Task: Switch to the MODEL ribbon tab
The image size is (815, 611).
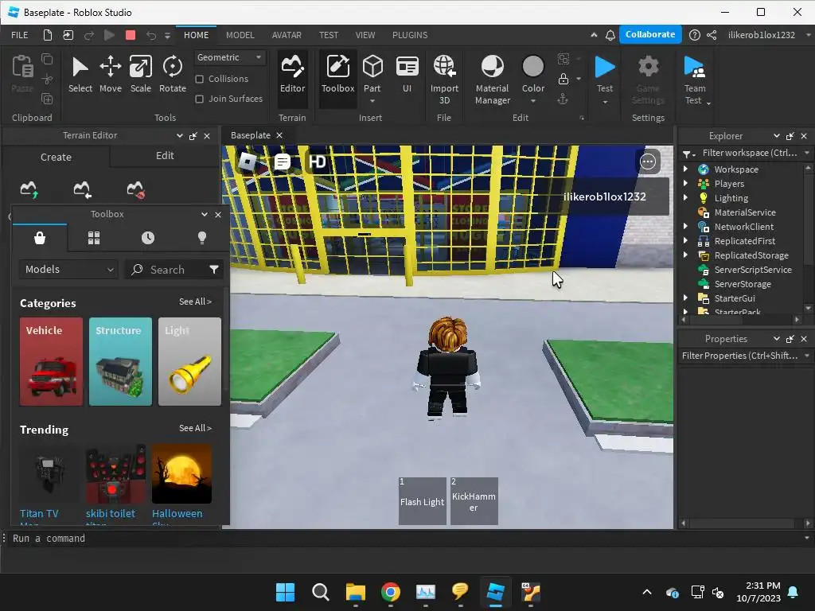Action: [240, 35]
